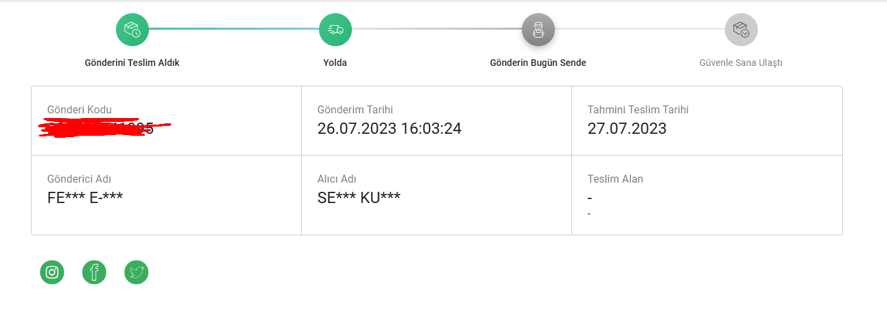Image resolution: width=887 pixels, height=325 pixels.
Task: Open the Twitter social link
Action: click(x=136, y=272)
